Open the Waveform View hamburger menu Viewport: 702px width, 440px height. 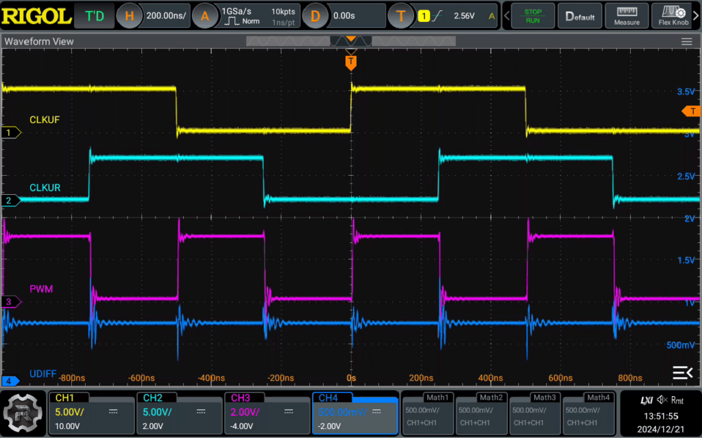686,42
